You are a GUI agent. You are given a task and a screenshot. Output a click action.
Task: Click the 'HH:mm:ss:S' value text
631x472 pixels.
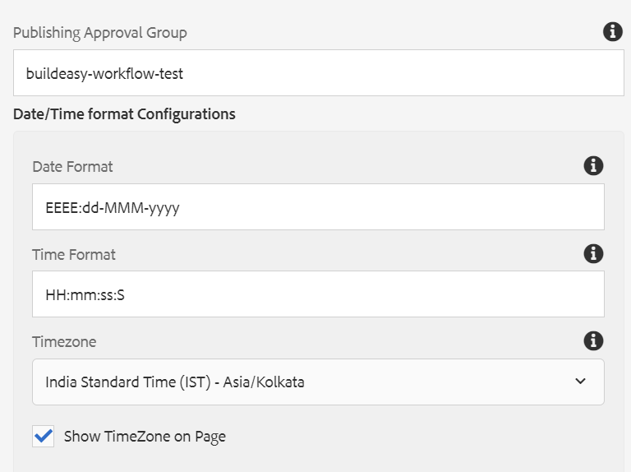pos(85,295)
